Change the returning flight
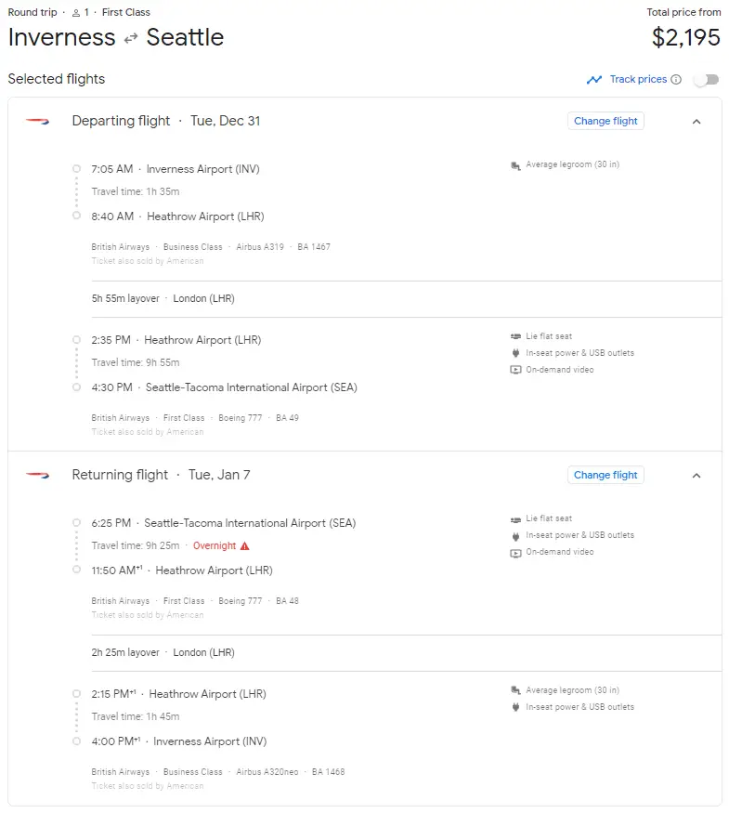This screenshot has width=729, height=813. tap(605, 475)
